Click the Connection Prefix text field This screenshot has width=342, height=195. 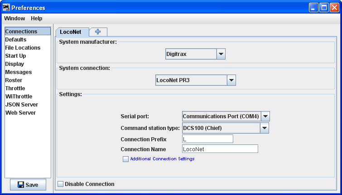207,139
